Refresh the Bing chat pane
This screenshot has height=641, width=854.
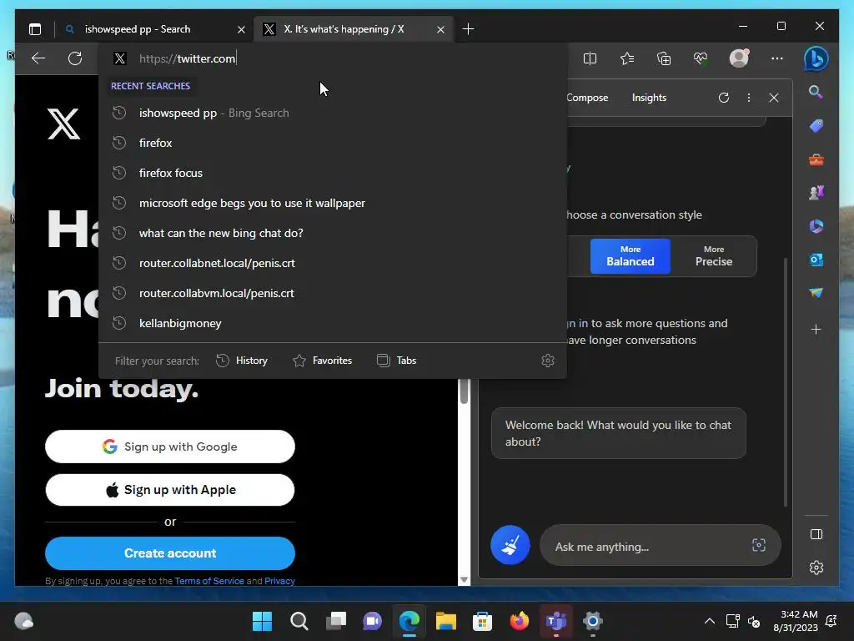[723, 98]
